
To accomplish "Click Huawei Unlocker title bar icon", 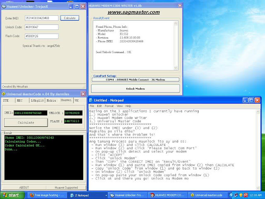I will (4, 7).
